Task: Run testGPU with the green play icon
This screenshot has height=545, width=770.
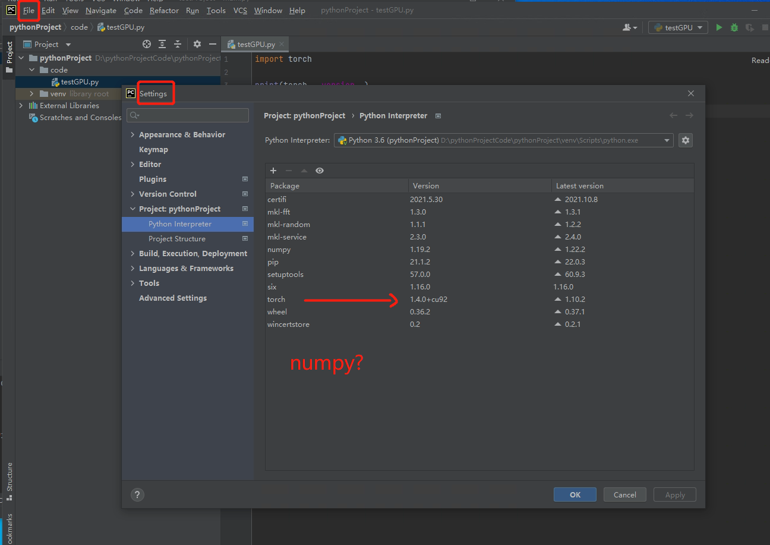Action: click(719, 27)
